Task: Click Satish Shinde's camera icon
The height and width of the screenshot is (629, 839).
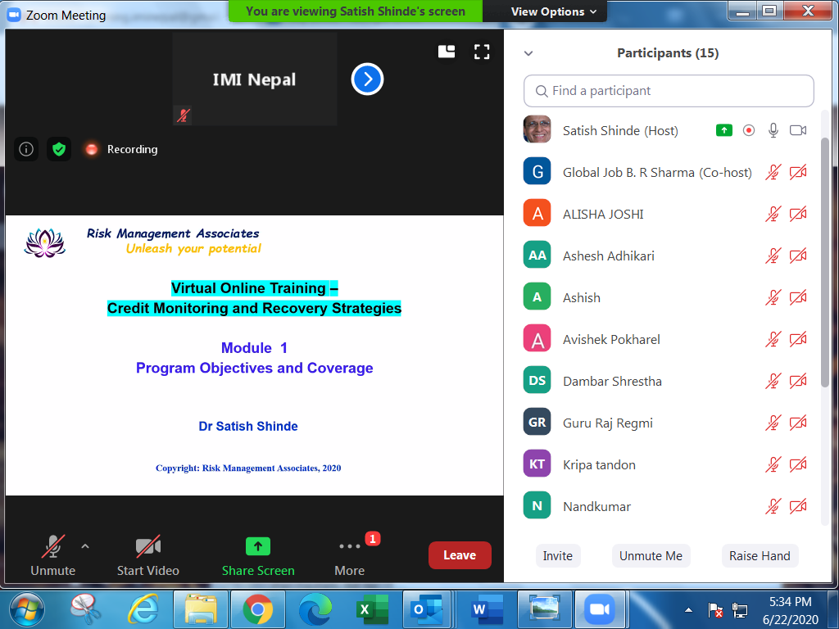Action: click(x=798, y=131)
